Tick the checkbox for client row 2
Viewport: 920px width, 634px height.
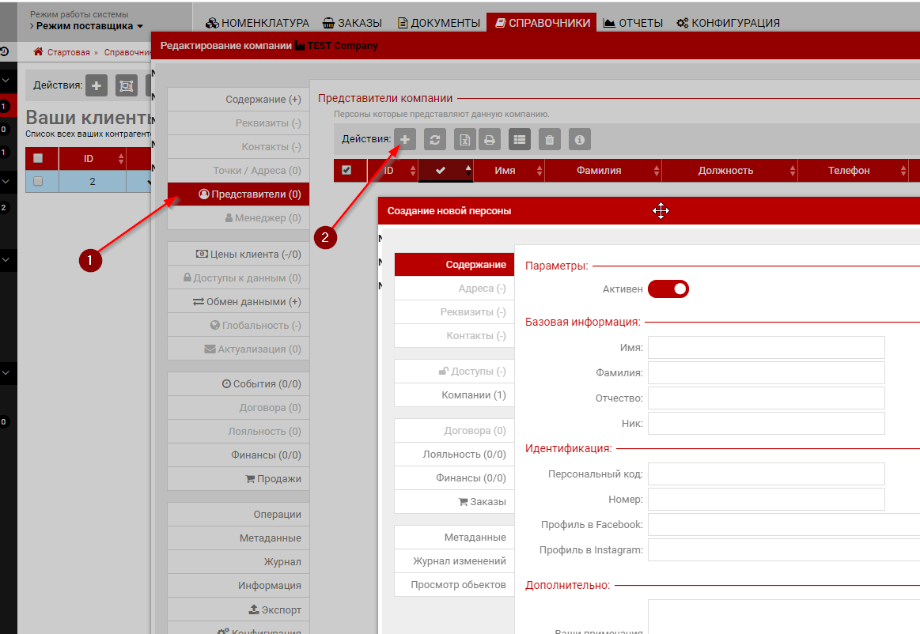pos(38,181)
